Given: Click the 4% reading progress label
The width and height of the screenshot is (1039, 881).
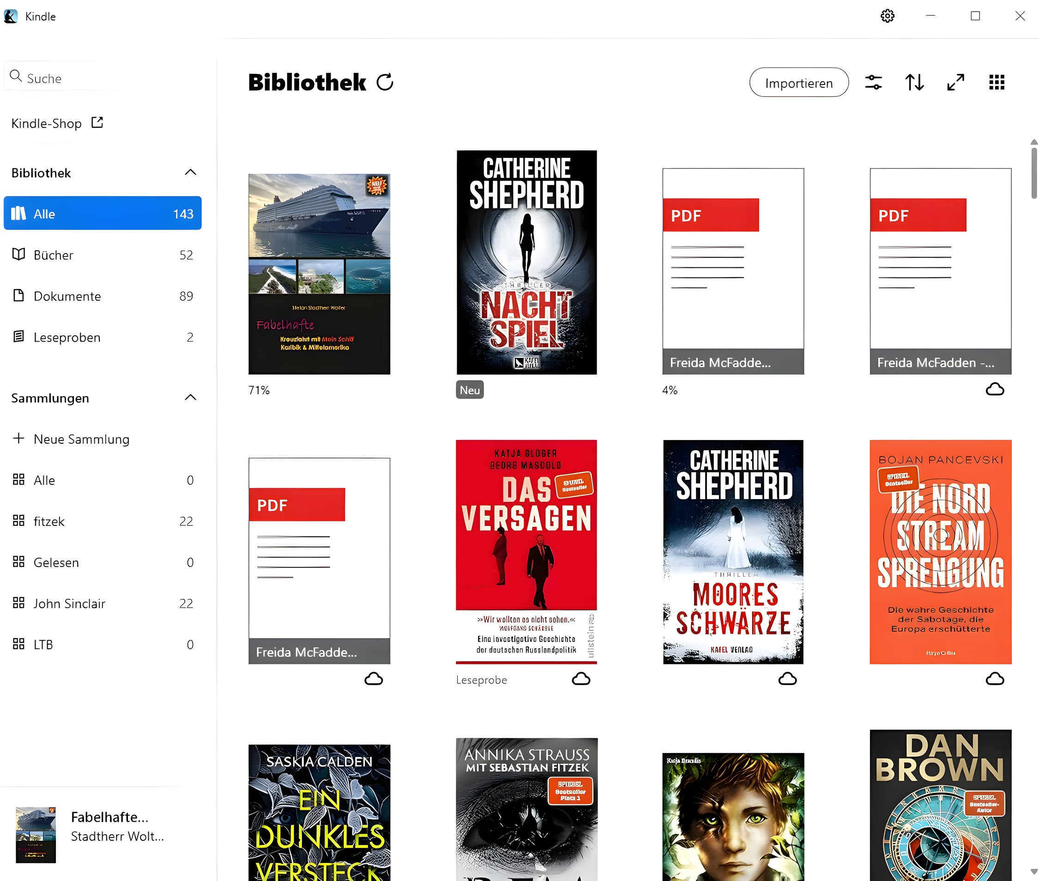Looking at the screenshot, I should pyautogui.click(x=670, y=390).
